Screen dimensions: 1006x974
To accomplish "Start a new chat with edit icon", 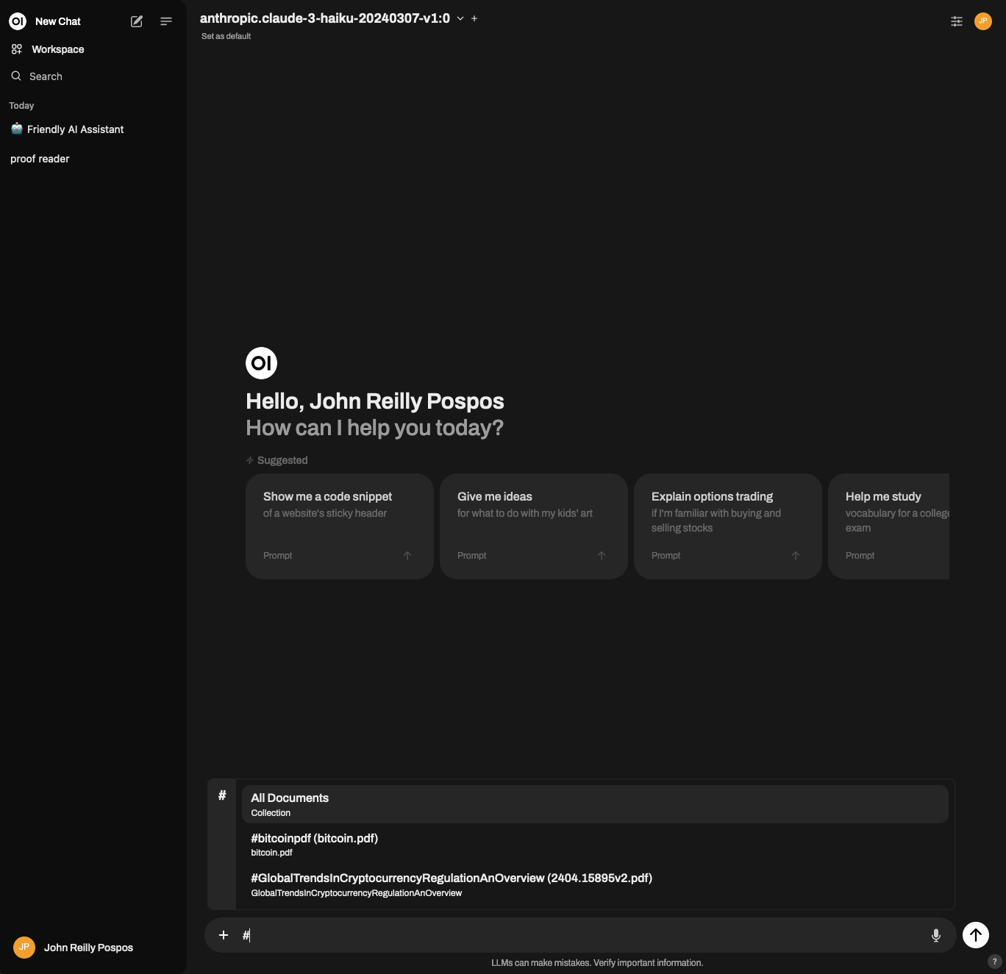I will pyautogui.click(x=137, y=21).
